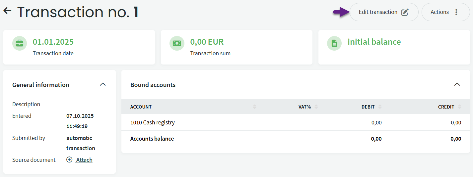Click the Accounts balance total row

pos(152,139)
